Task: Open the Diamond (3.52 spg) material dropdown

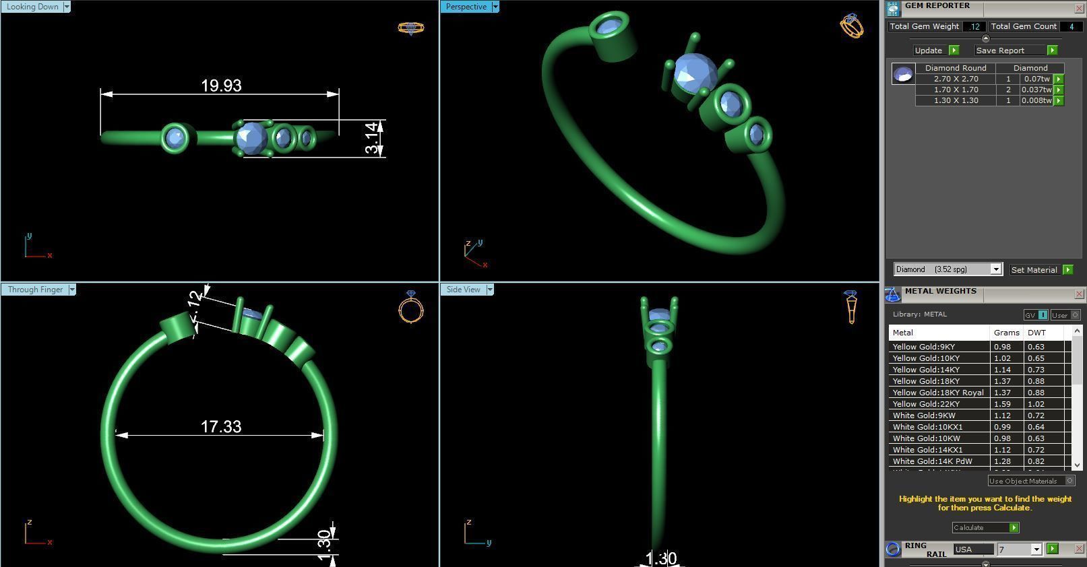Action: (x=996, y=269)
